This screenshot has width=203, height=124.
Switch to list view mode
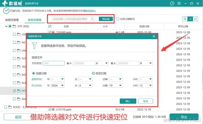[190, 19]
